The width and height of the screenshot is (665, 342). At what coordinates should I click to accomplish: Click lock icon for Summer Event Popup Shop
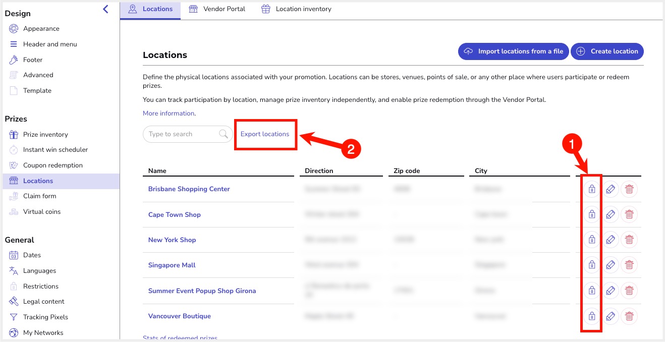point(592,291)
